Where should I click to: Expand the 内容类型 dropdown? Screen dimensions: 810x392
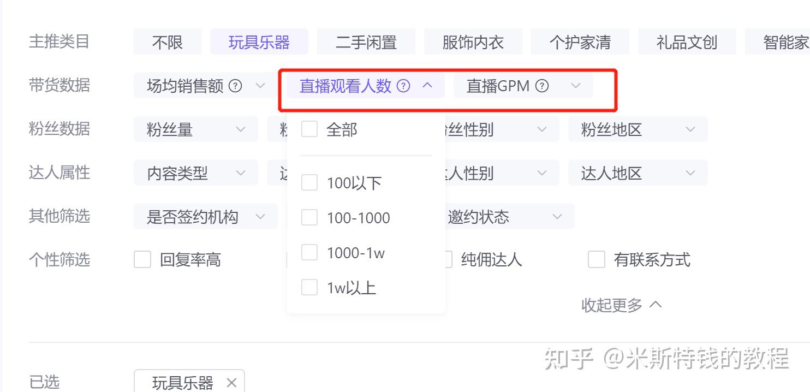pyautogui.click(x=196, y=173)
